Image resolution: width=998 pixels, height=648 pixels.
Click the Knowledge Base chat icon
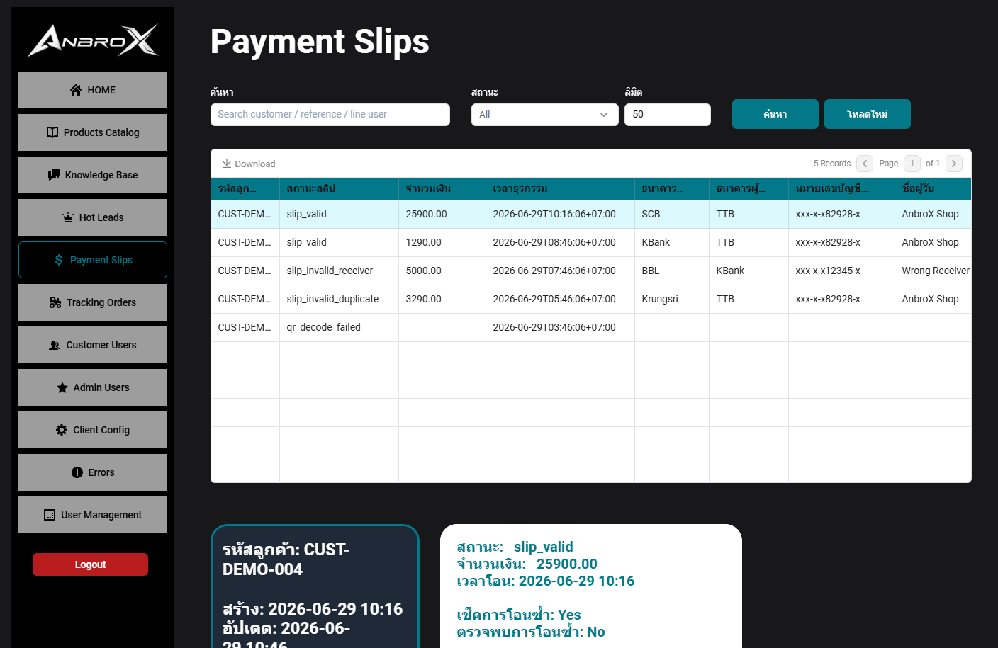pyautogui.click(x=54, y=175)
